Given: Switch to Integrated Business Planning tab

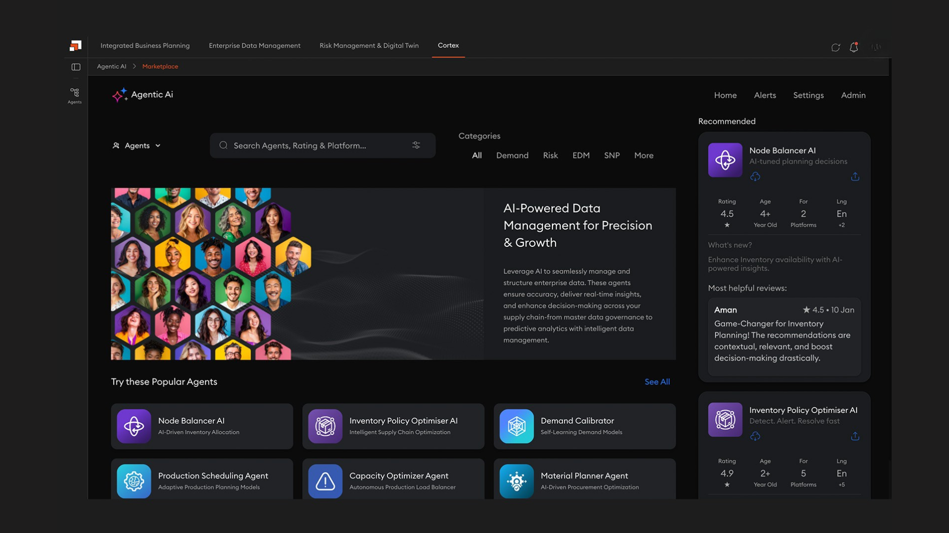Looking at the screenshot, I should [145, 45].
